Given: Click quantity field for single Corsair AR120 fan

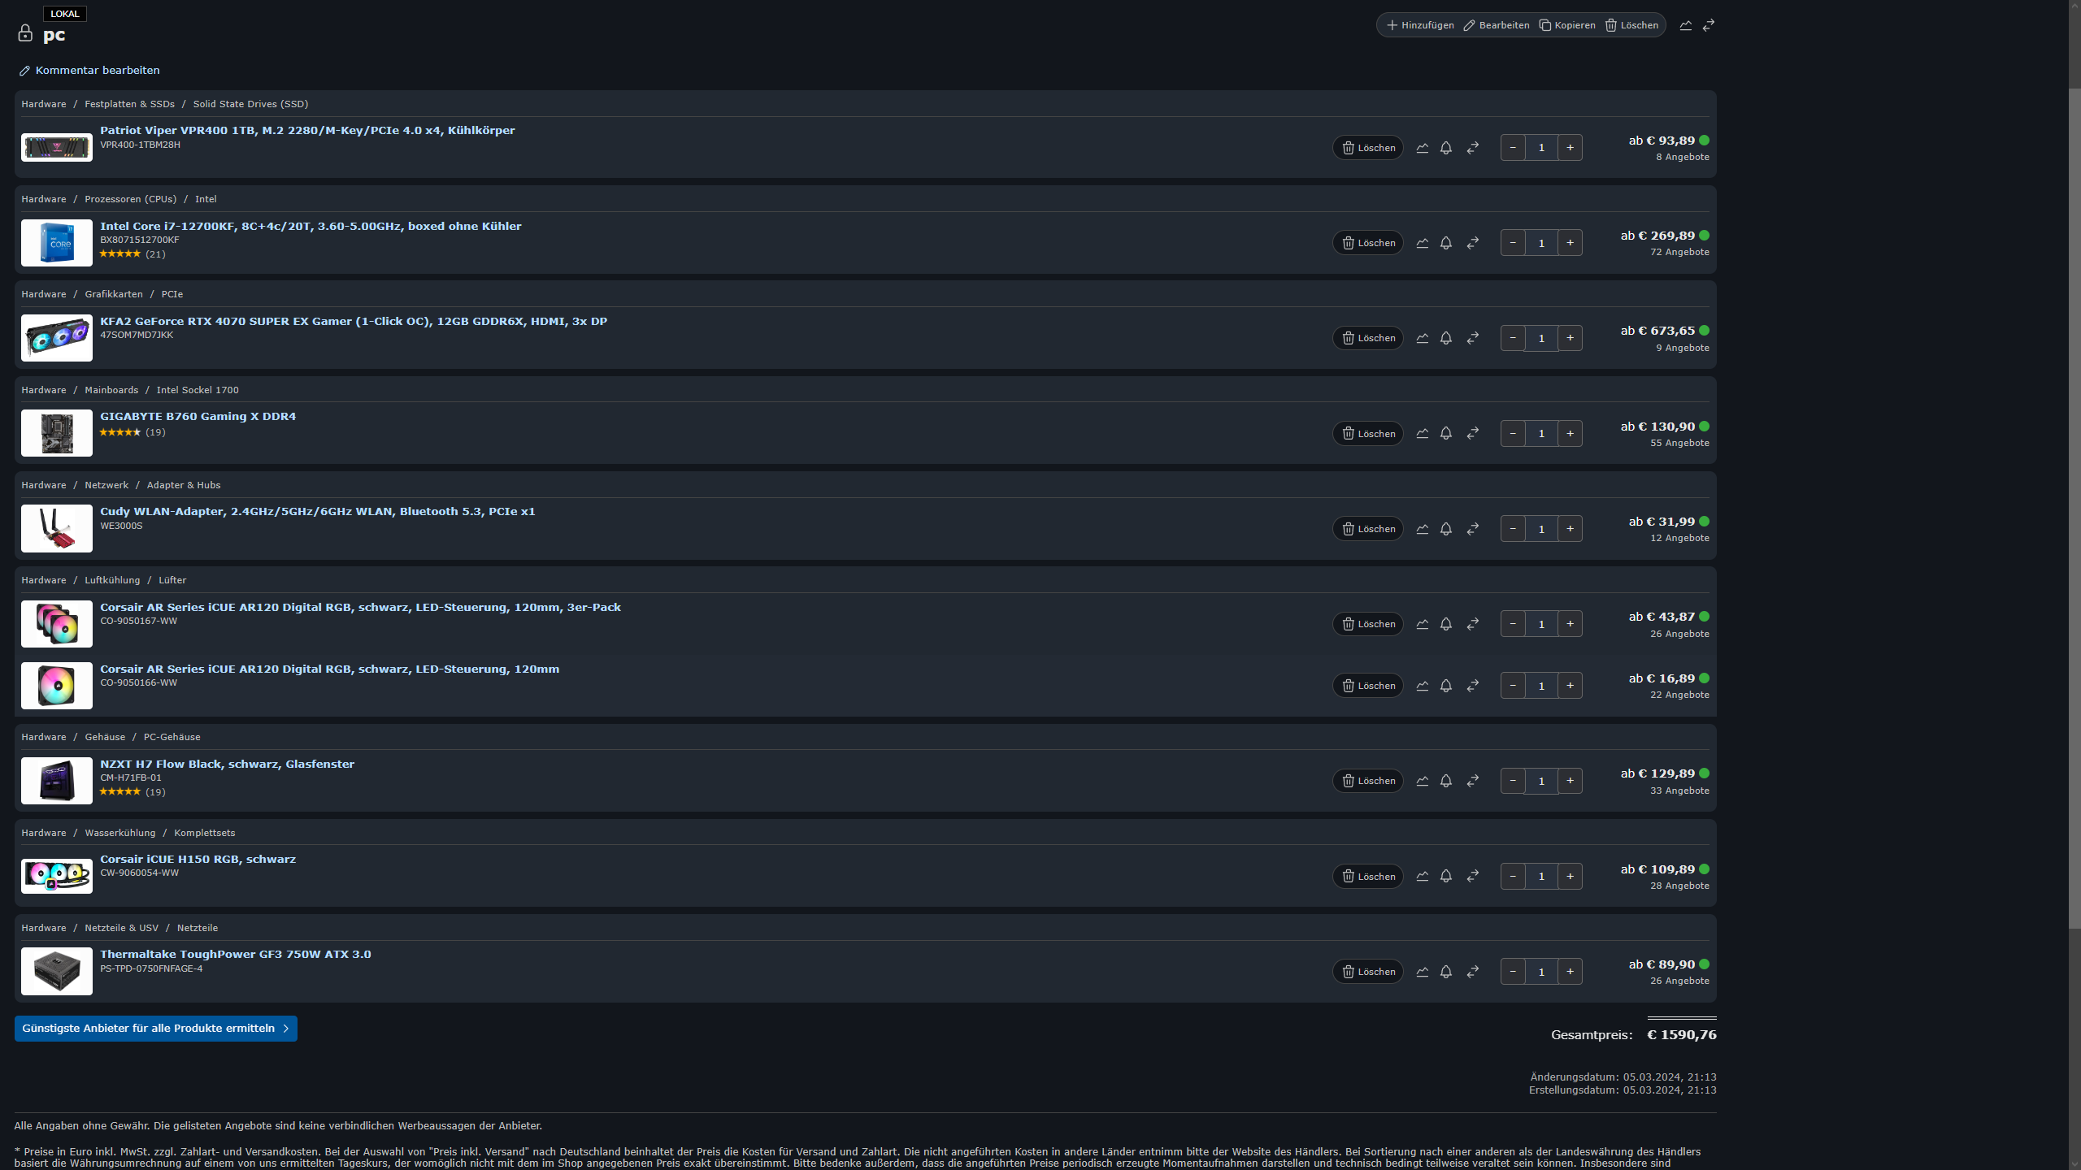Looking at the screenshot, I should click(1540, 686).
